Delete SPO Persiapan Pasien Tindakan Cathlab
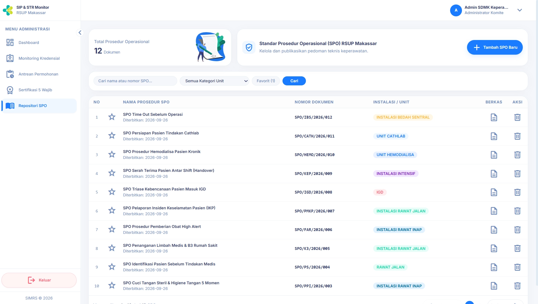 [517, 136]
